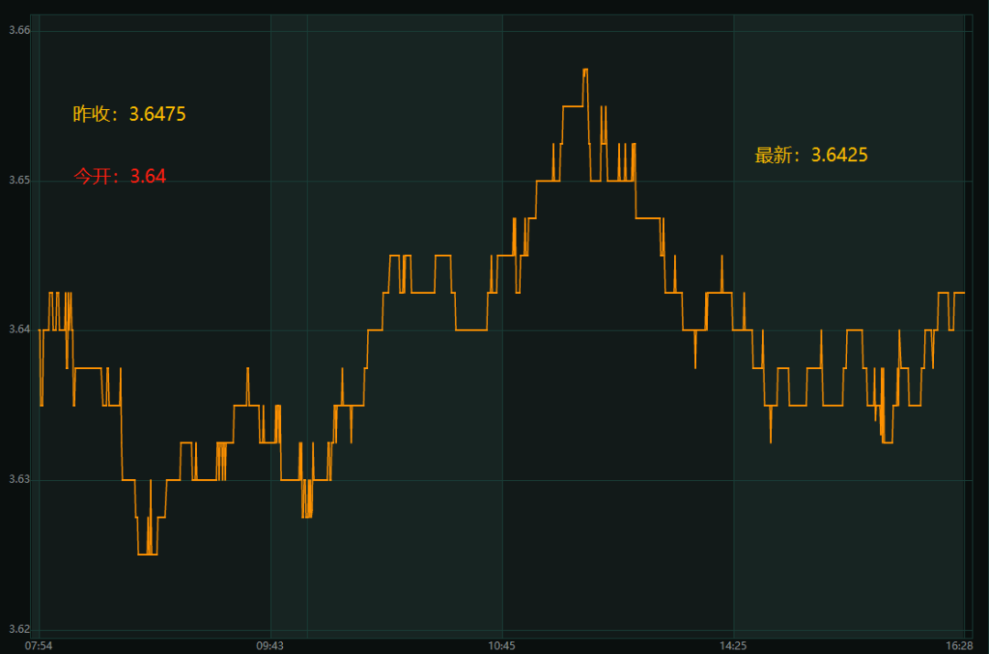This screenshot has width=989, height=654.
Task: Click the 3.62 price axis label
Action: 19,629
